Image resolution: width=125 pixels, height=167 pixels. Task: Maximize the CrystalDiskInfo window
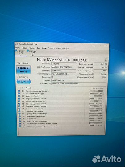click(x=100, y=45)
